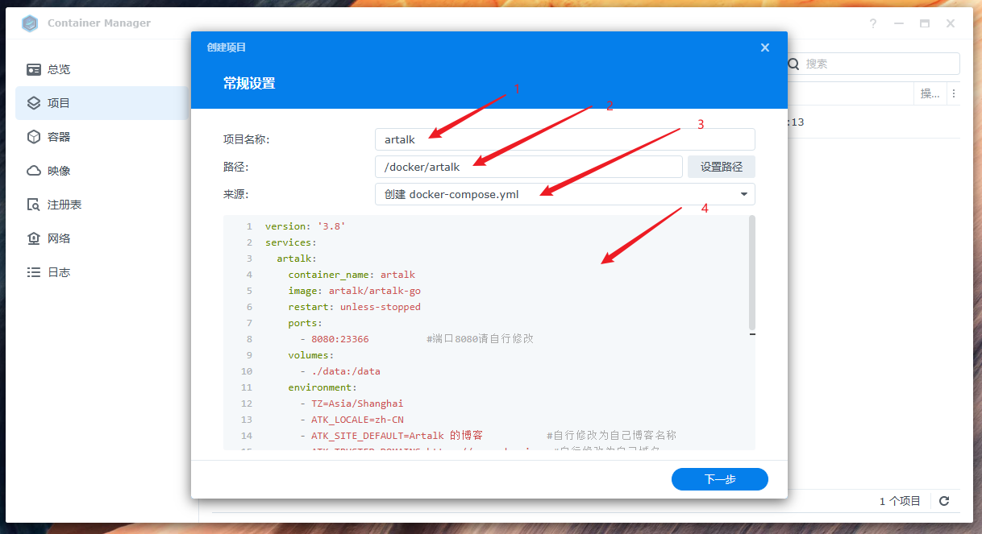The height and width of the screenshot is (534, 982).
Task: Click the services: line in editor
Action: pos(291,242)
